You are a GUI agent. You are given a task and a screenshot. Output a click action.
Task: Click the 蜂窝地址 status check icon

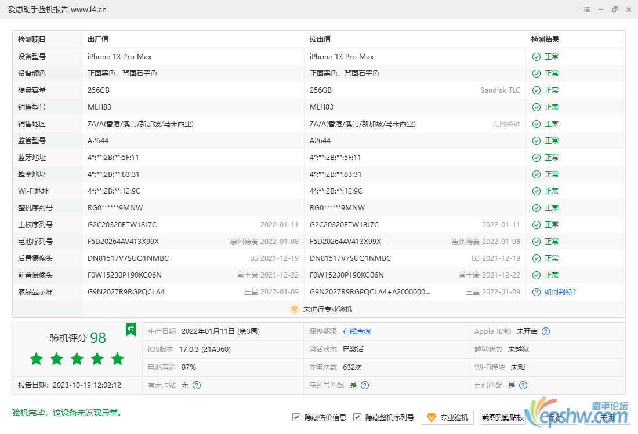[536, 174]
